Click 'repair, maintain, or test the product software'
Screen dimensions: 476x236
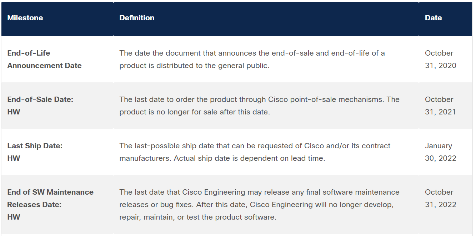point(198,217)
